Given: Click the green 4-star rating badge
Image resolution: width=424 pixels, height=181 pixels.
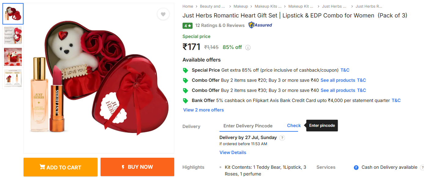Looking at the screenshot, I should click(187, 25).
